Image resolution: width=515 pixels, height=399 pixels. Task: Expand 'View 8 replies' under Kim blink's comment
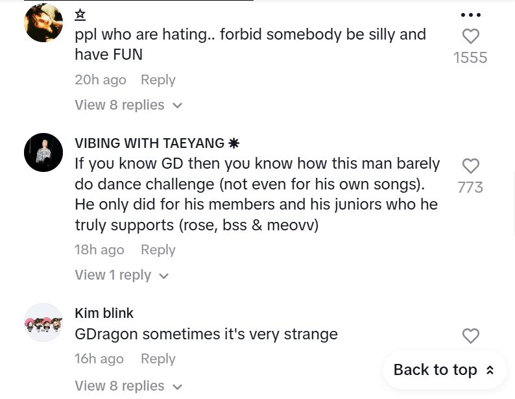[128, 386]
